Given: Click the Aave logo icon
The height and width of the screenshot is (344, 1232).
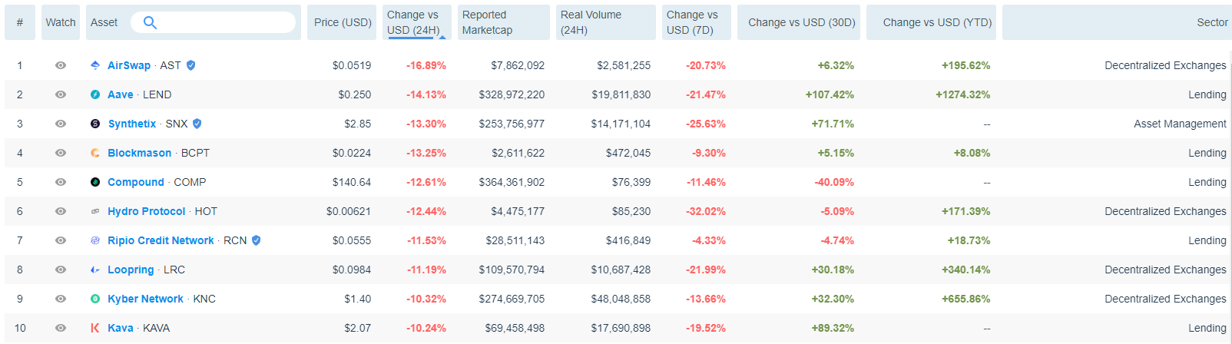Looking at the screenshot, I should [x=95, y=94].
